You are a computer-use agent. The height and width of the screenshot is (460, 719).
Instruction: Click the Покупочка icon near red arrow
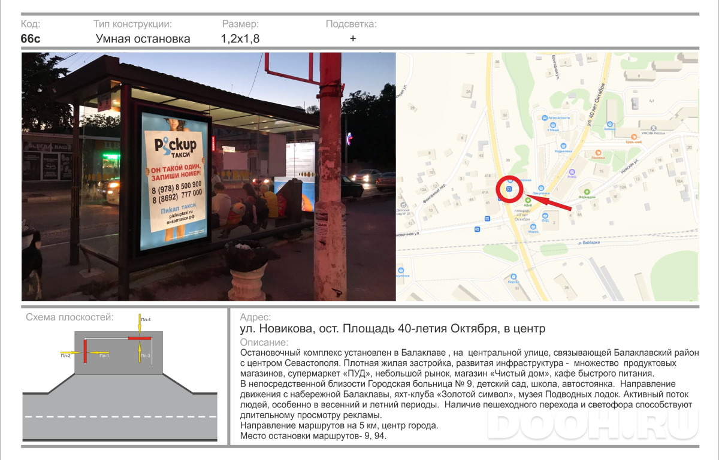541,187
